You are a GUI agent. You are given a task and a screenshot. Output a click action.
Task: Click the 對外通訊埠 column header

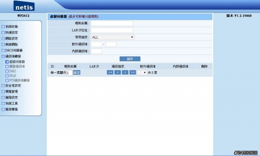coord(147,66)
